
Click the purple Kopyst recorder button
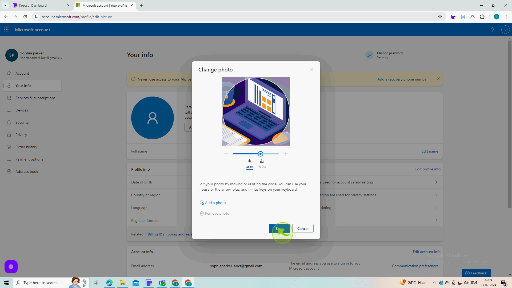[x=11, y=267]
